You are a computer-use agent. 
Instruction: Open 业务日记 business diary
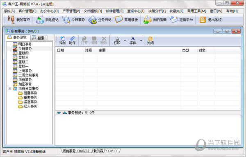[100, 20]
